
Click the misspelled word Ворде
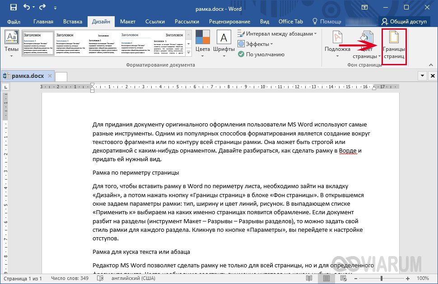click(x=348, y=151)
